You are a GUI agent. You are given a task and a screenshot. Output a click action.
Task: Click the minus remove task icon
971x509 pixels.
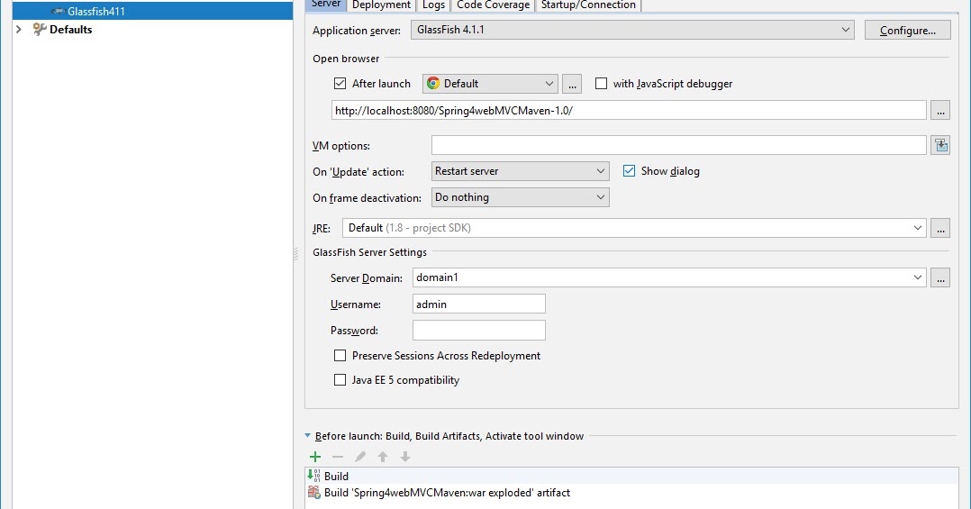coord(338,457)
